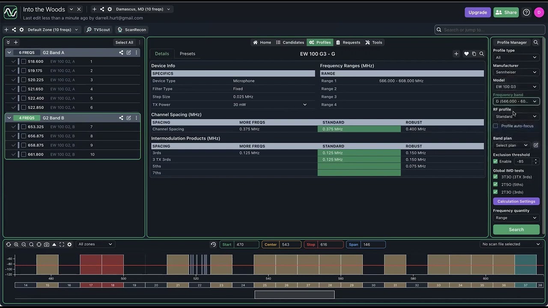Zoom in on the spectrum

pos(16,245)
